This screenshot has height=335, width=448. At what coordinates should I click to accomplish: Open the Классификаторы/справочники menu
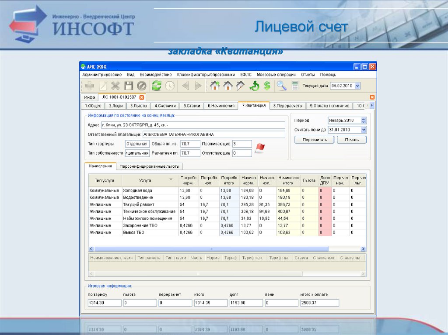click(206, 75)
